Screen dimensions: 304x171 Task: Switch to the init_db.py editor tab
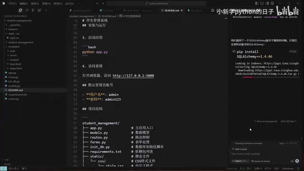(195, 10)
